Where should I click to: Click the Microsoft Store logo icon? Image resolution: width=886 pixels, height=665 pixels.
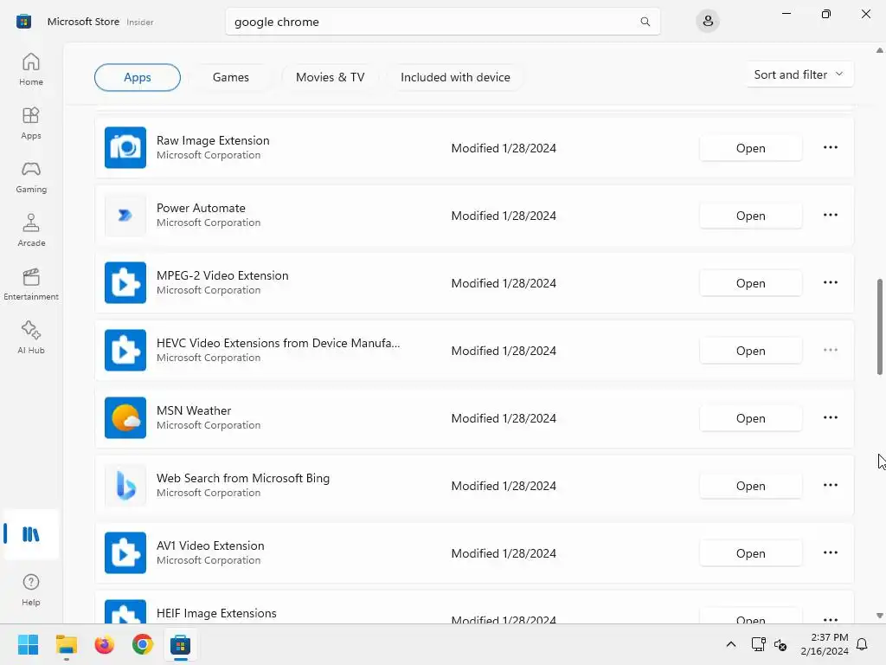[23, 22]
